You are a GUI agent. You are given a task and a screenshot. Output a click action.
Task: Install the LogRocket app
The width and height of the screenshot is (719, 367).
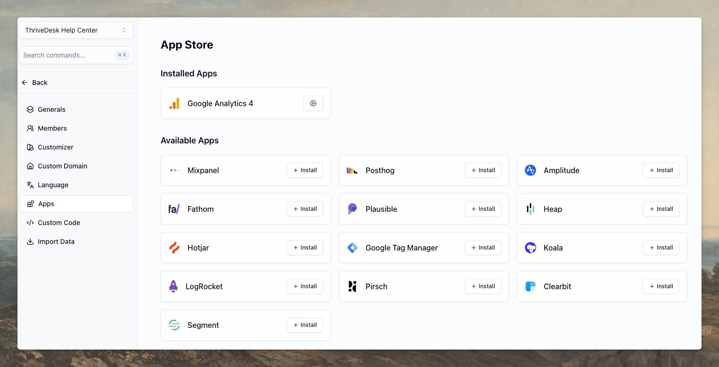click(305, 286)
